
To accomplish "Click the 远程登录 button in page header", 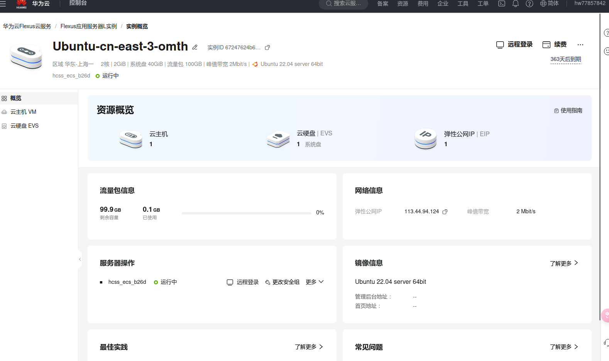I will [x=514, y=44].
